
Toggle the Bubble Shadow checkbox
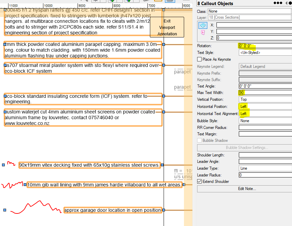[x=200, y=140]
